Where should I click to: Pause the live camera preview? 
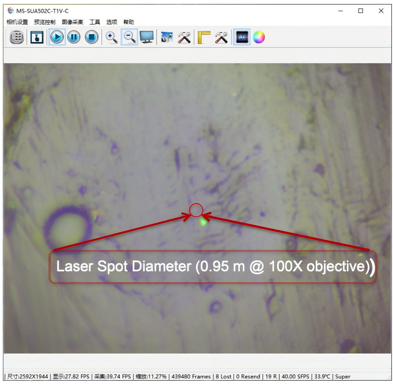point(74,37)
